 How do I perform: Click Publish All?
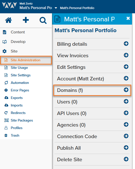click(92, 148)
